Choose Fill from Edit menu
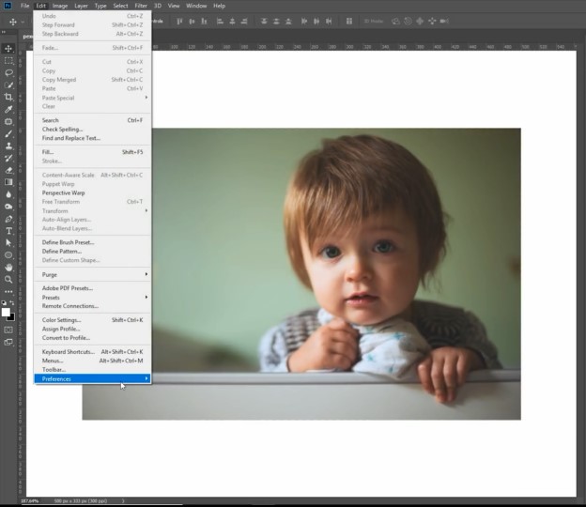The width and height of the screenshot is (586, 507). 92,152
